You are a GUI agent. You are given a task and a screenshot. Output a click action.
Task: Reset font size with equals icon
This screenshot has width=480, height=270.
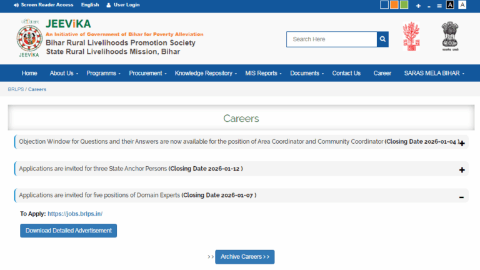pyautogui.click(x=439, y=6)
